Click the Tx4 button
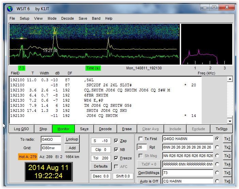Image resolution: width=239 pixels, height=189 pixels. (227, 164)
